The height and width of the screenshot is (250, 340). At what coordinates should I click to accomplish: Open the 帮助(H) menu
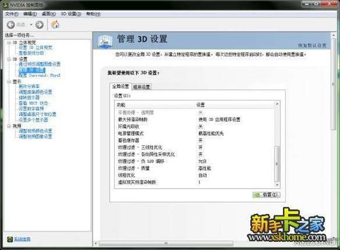[93, 14]
